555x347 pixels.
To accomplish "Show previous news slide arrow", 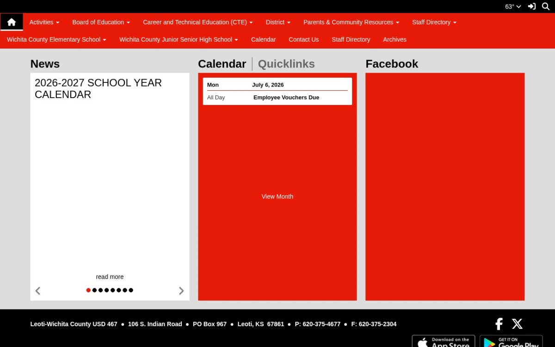I will (38, 291).
